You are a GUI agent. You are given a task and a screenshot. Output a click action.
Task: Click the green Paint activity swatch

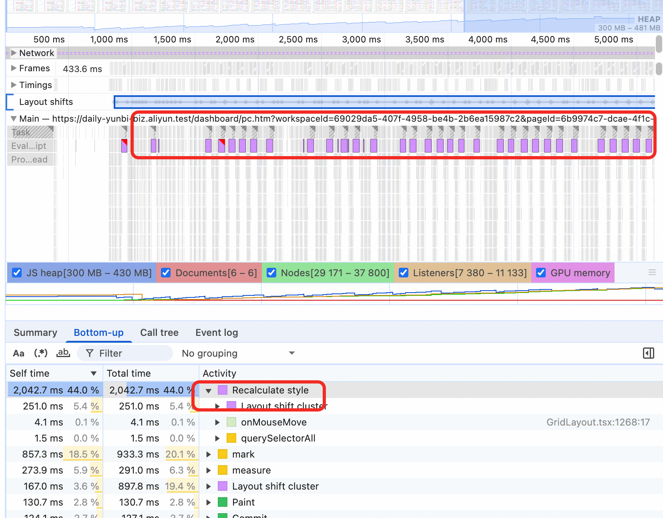tap(223, 502)
